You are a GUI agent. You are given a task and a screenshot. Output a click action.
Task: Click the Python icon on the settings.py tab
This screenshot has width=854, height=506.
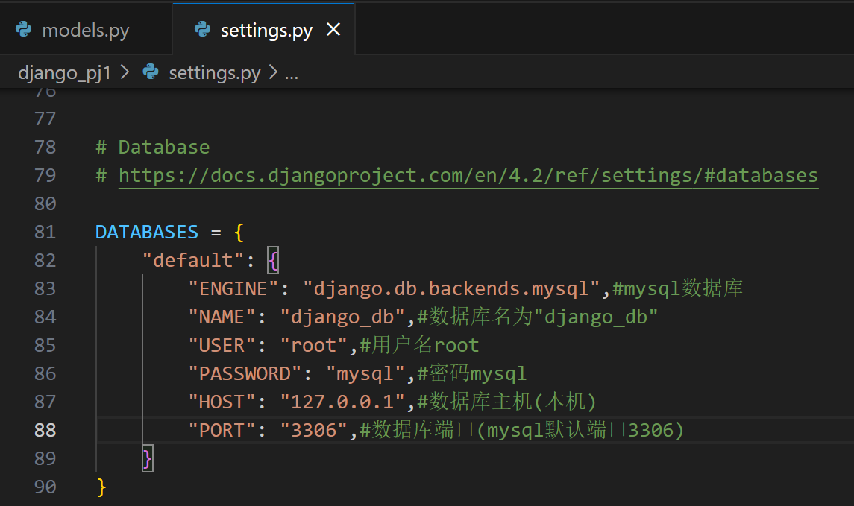pos(201,30)
